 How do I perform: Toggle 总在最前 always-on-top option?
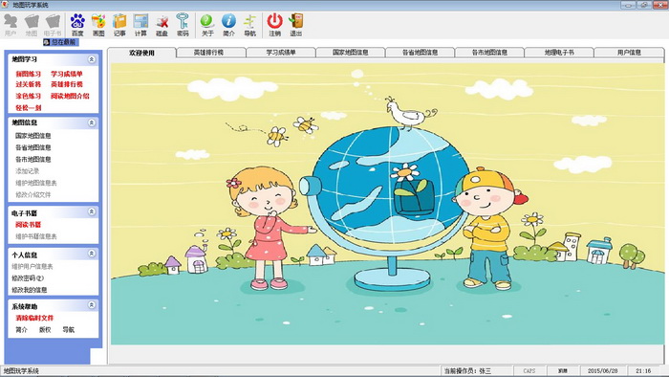60,42
